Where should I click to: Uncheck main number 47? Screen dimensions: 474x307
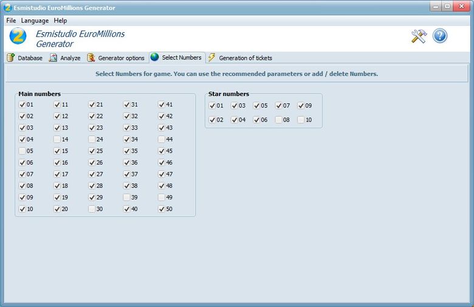162,174
